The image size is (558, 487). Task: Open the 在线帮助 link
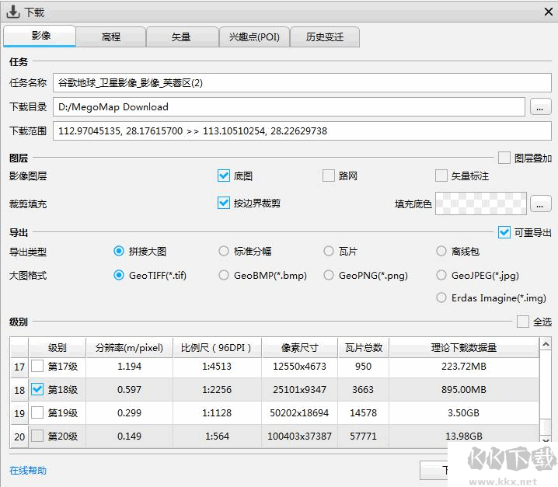click(28, 470)
